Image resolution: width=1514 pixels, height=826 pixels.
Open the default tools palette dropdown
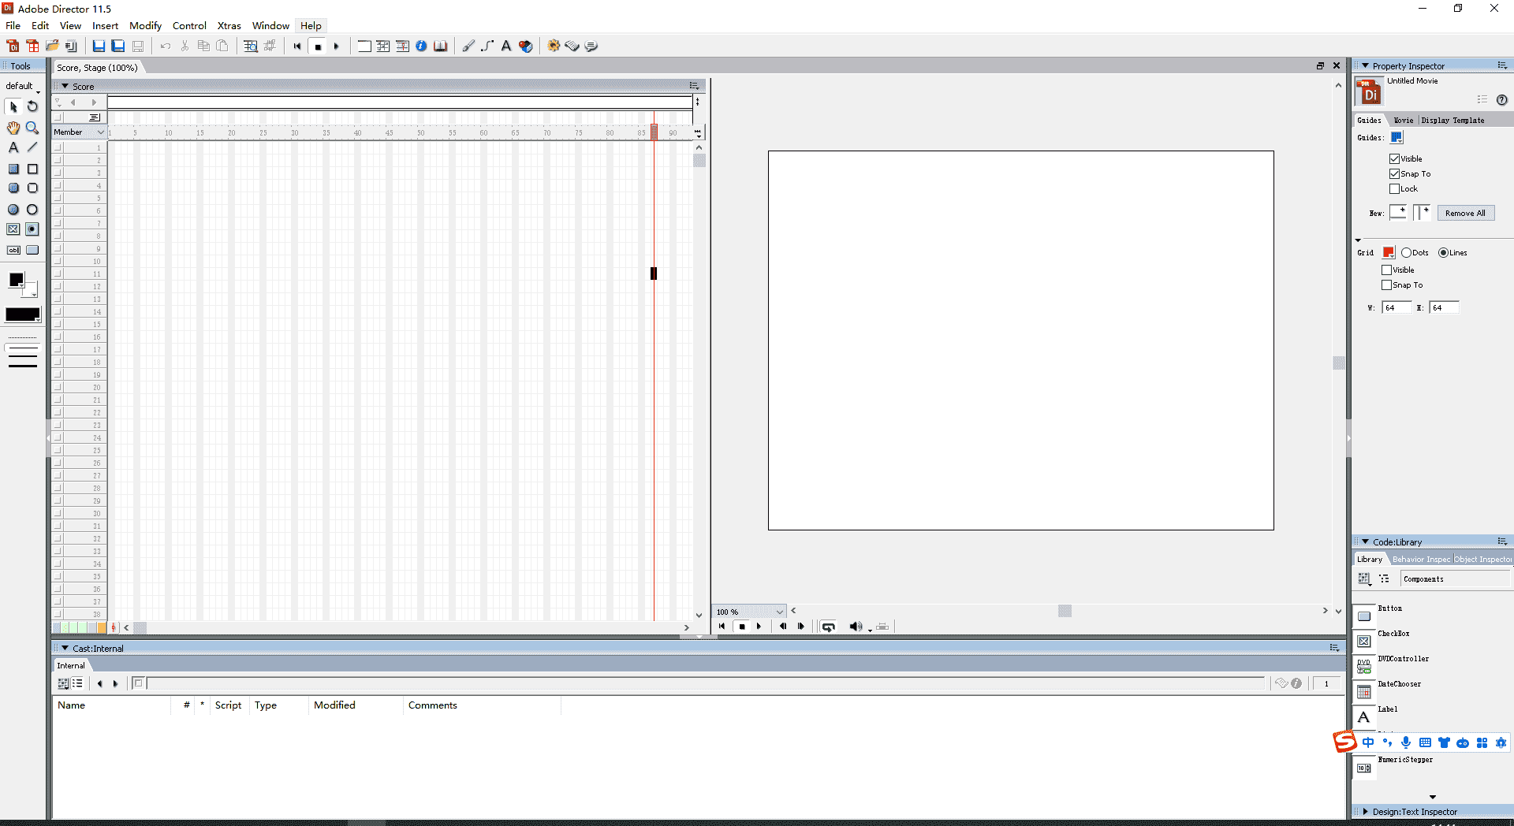click(22, 87)
